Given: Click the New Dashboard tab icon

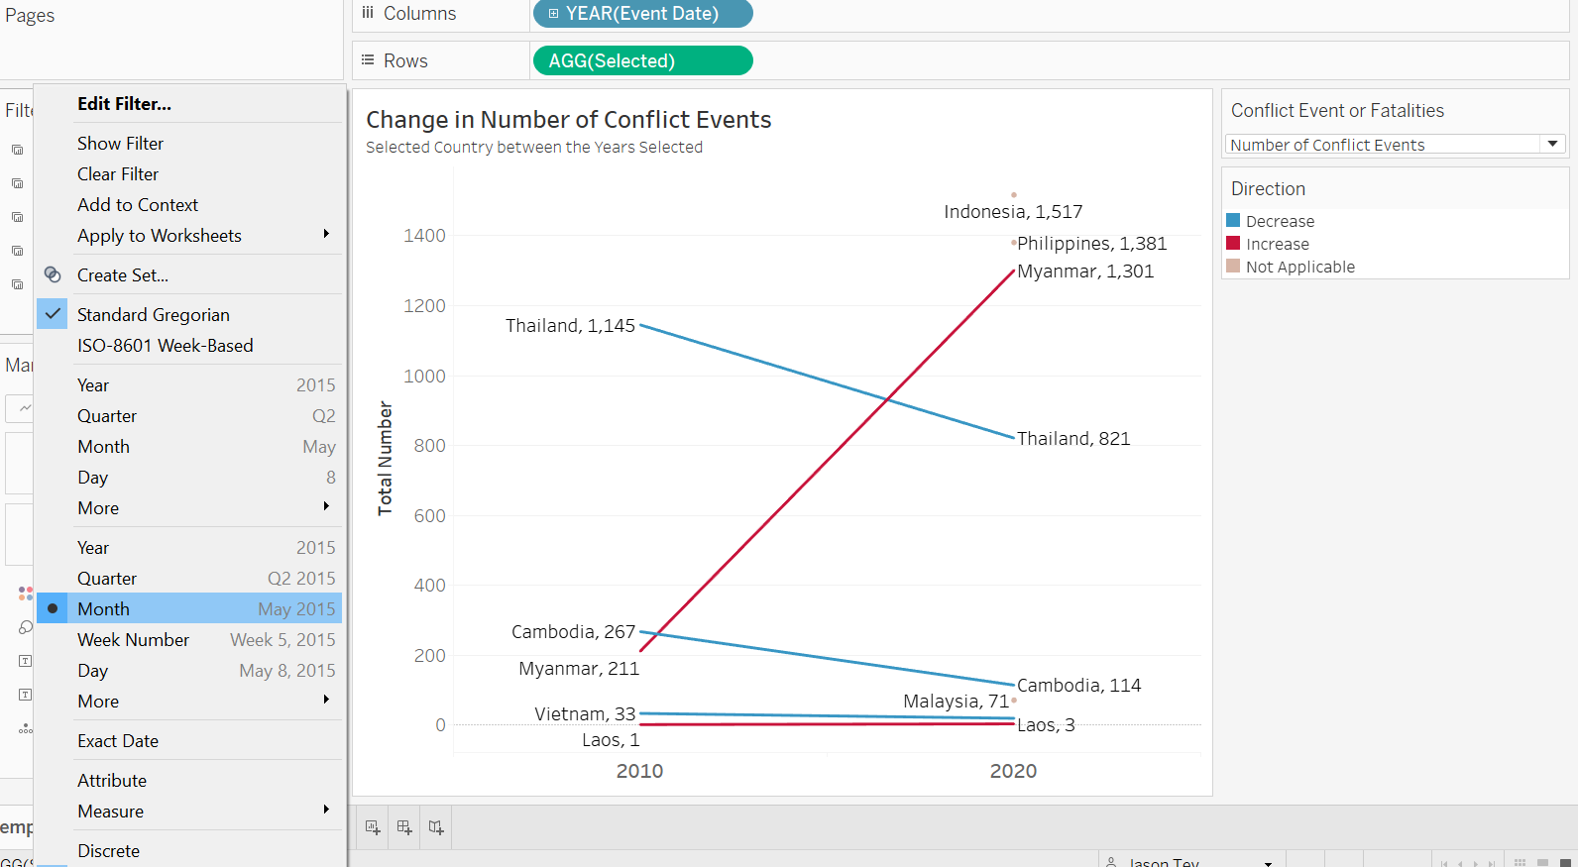Looking at the screenshot, I should tap(404, 827).
